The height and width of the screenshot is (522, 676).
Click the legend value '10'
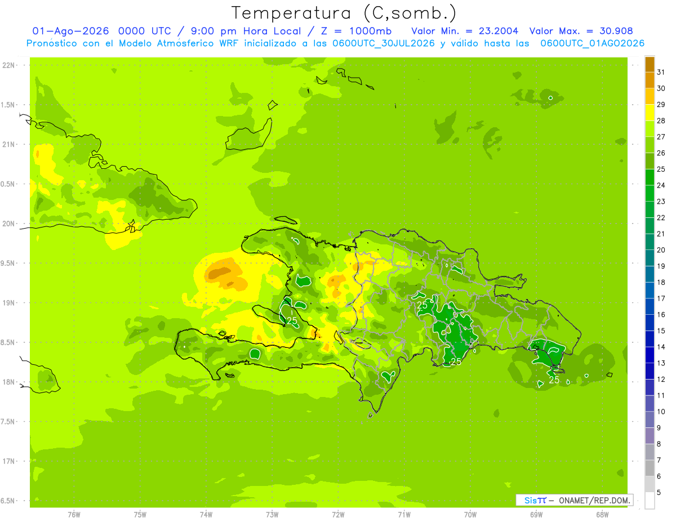coord(661,412)
